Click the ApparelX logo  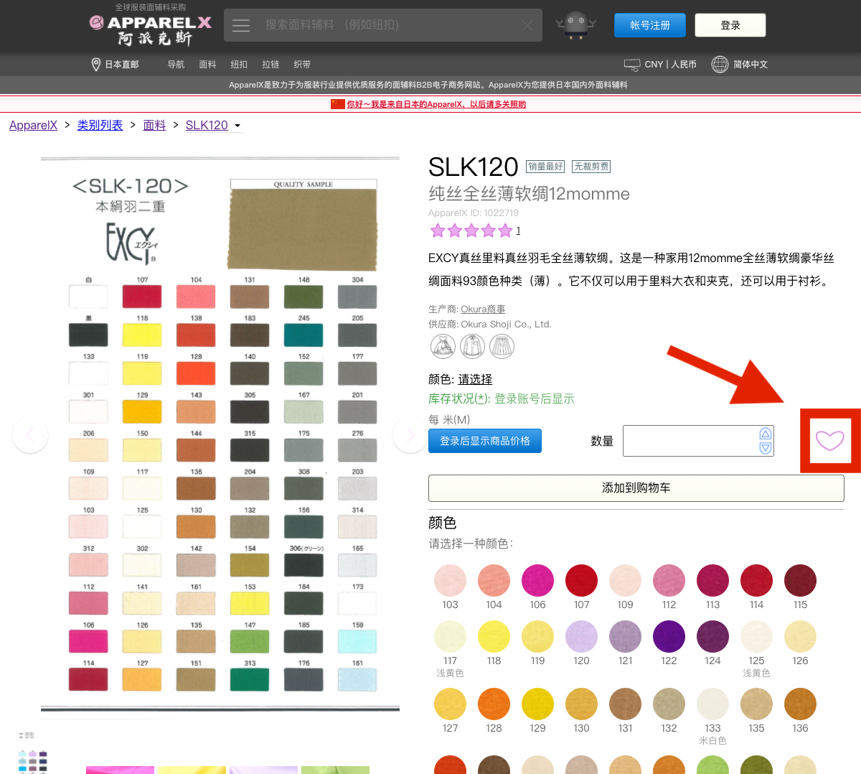coord(151,29)
